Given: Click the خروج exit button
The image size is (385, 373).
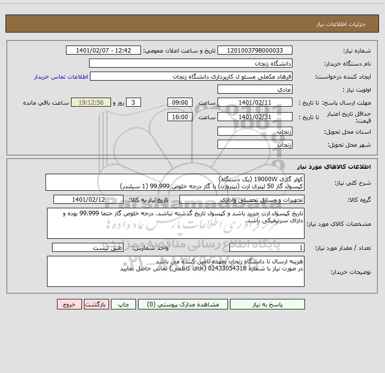Looking at the screenshot, I should (x=69, y=304).
